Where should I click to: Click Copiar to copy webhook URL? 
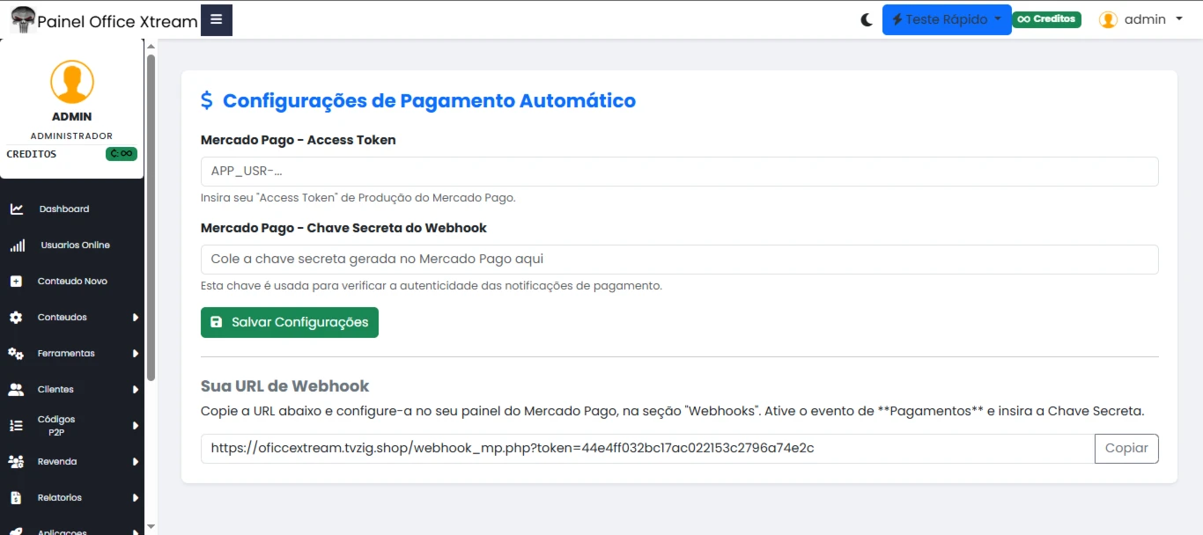click(x=1126, y=449)
